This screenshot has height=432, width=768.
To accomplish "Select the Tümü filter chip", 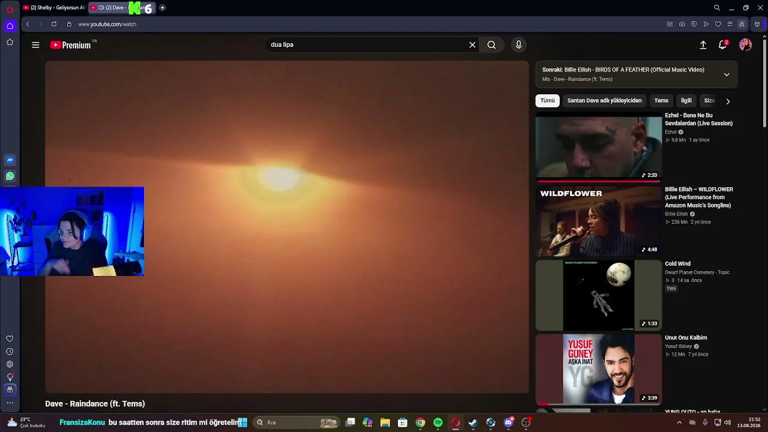I will pyautogui.click(x=547, y=101).
